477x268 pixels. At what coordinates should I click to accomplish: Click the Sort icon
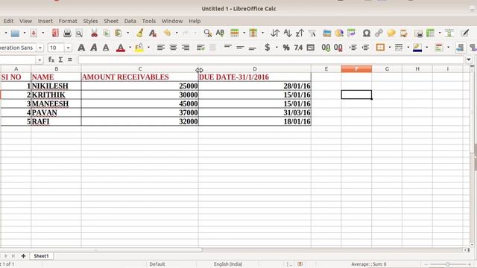tap(275, 33)
